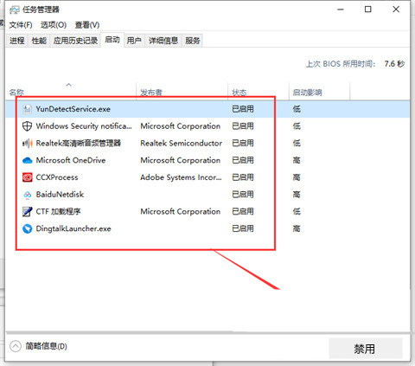Sort by the 发布者 column header
This screenshot has width=415, height=366.
tap(151, 93)
